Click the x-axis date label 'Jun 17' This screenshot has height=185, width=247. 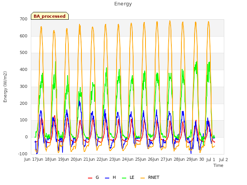31,160
